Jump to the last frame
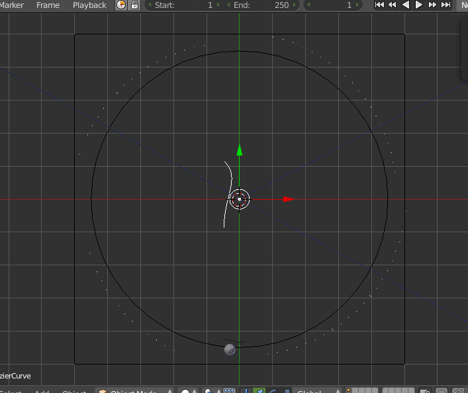This screenshot has height=393, width=468. tap(445, 5)
